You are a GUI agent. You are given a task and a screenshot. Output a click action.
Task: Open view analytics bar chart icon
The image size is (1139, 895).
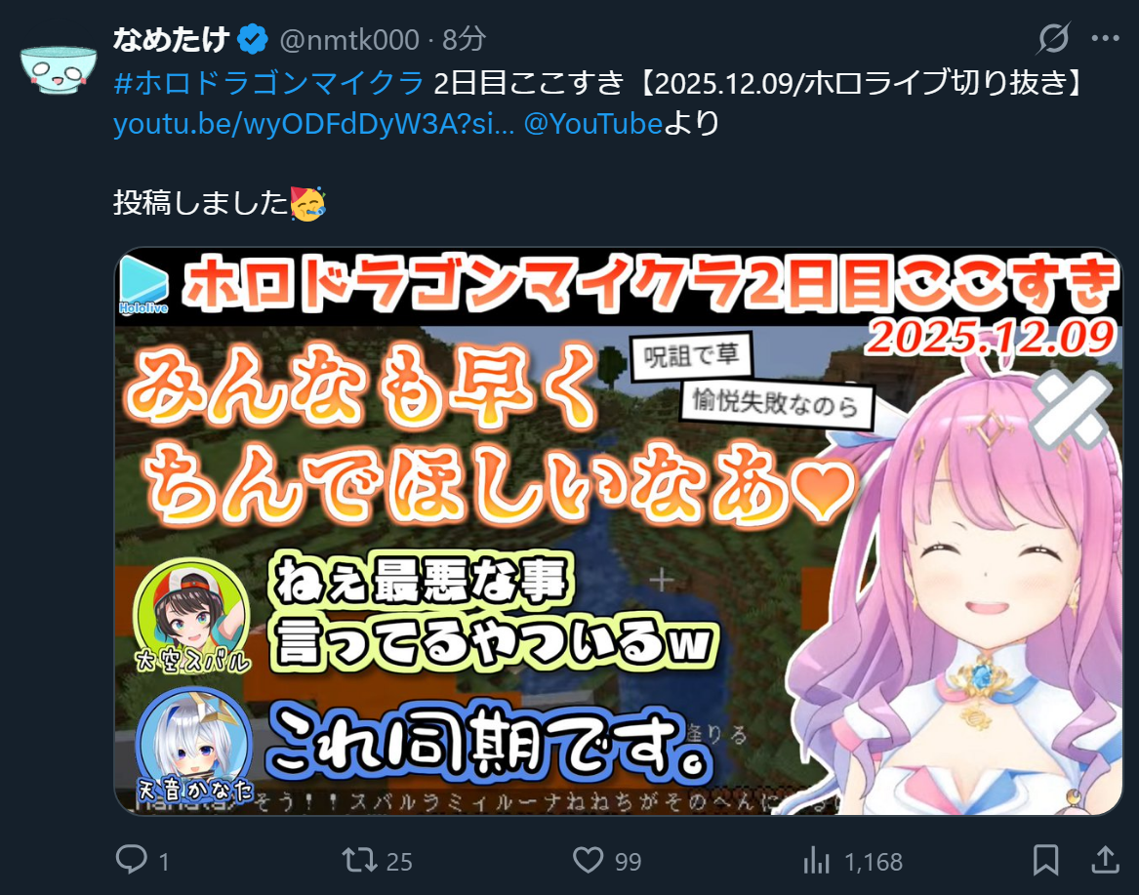click(x=817, y=861)
